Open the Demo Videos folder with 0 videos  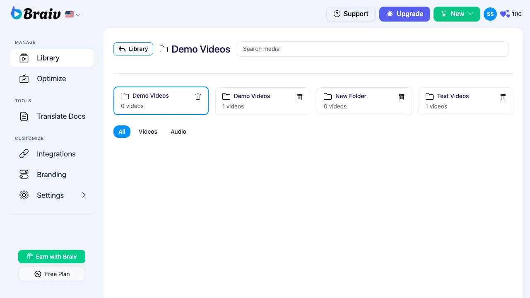(x=161, y=101)
